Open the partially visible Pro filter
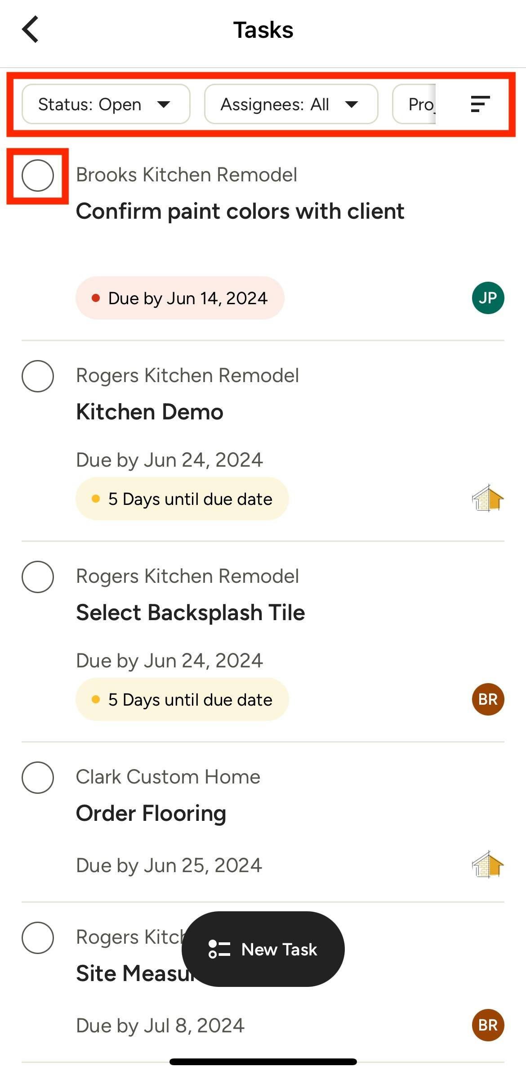This screenshot has width=526, height=1076. [x=415, y=104]
